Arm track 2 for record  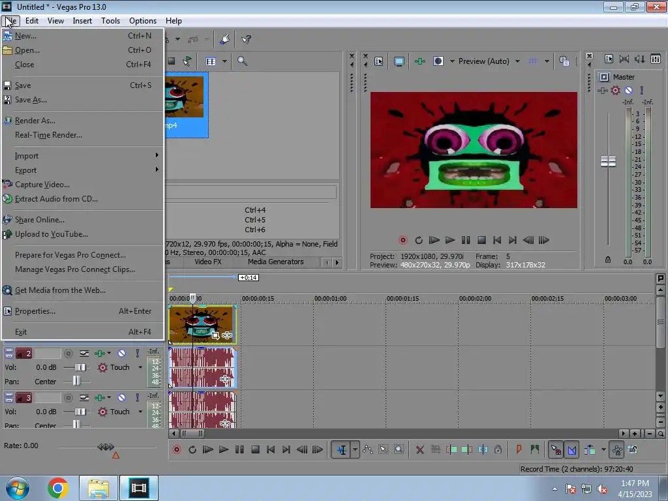[68, 353]
